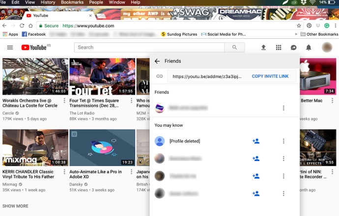339x216 pixels.
Task: Click the Pinterest extension icon
Action: 309,26
